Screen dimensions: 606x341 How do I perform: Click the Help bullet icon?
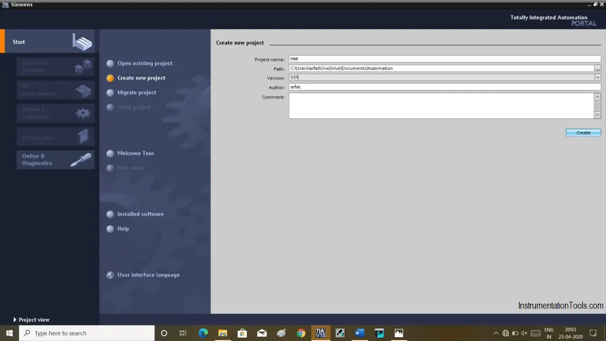[110, 229]
